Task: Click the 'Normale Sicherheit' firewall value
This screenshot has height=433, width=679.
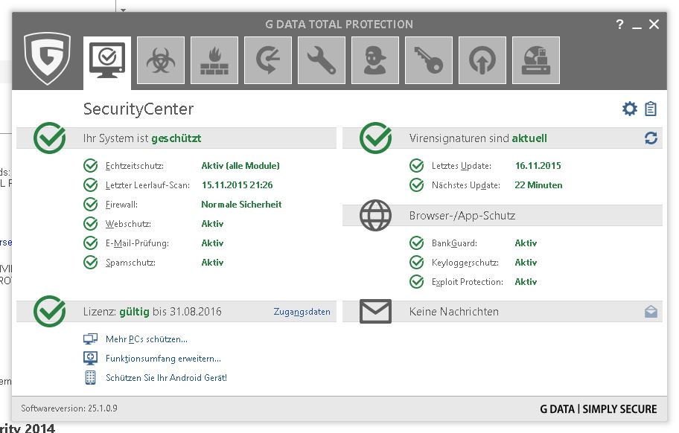Action: pos(241,204)
